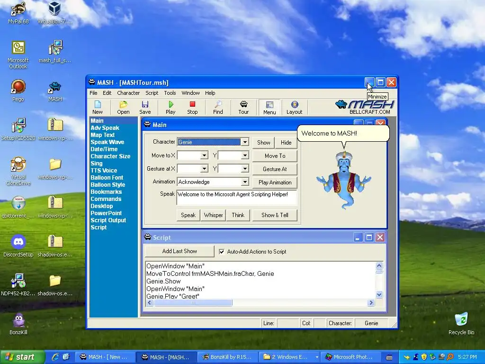
Task: Start the Tour from the toolbar
Action: coord(243,108)
